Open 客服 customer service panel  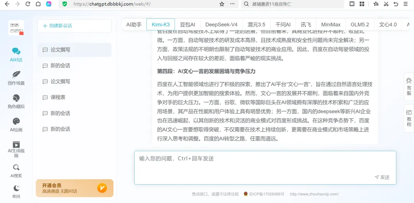click(409, 87)
